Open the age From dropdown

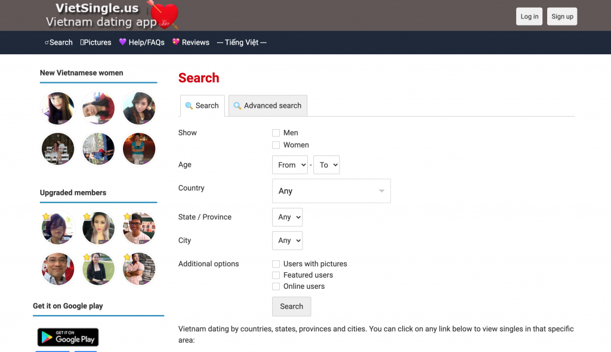289,165
